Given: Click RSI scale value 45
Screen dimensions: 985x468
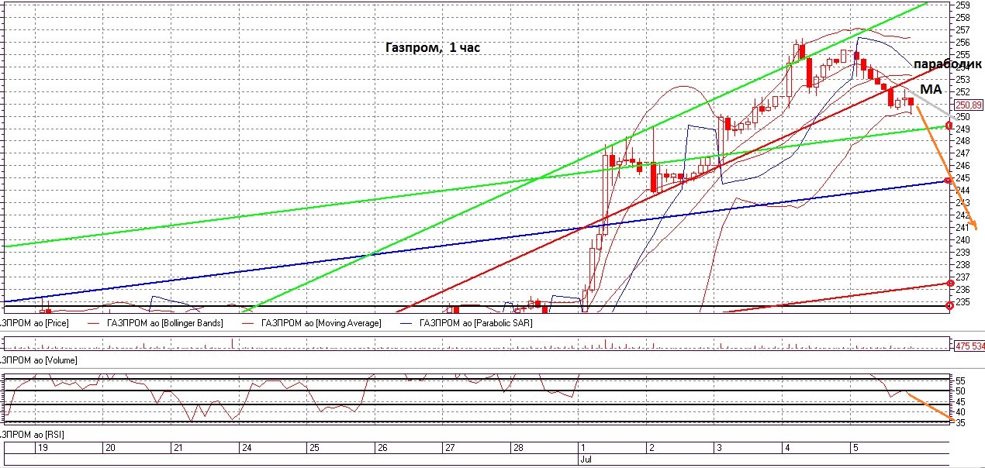Looking at the screenshot, I should coord(961,402).
